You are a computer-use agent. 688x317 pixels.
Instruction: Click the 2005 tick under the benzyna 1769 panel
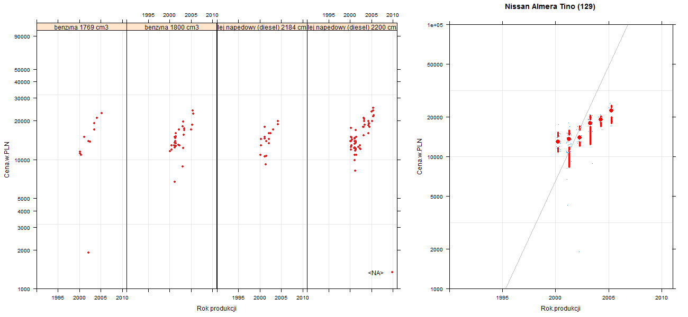[x=101, y=298]
